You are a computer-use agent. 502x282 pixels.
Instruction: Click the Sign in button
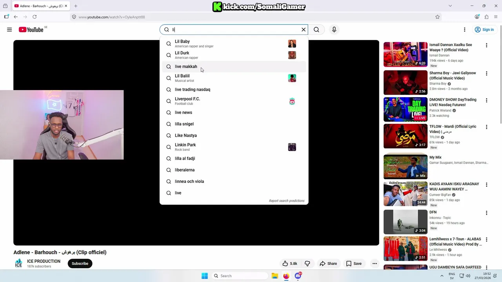pyautogui.click(x=484, y=29)
